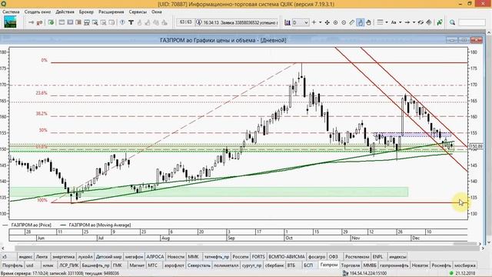
Task: Expand the Aa text tool dropdown
Action: click(400, 22)
